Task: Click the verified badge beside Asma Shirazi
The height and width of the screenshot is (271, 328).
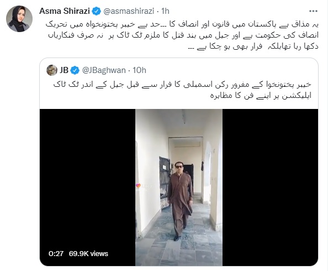Action: (97, 11)
